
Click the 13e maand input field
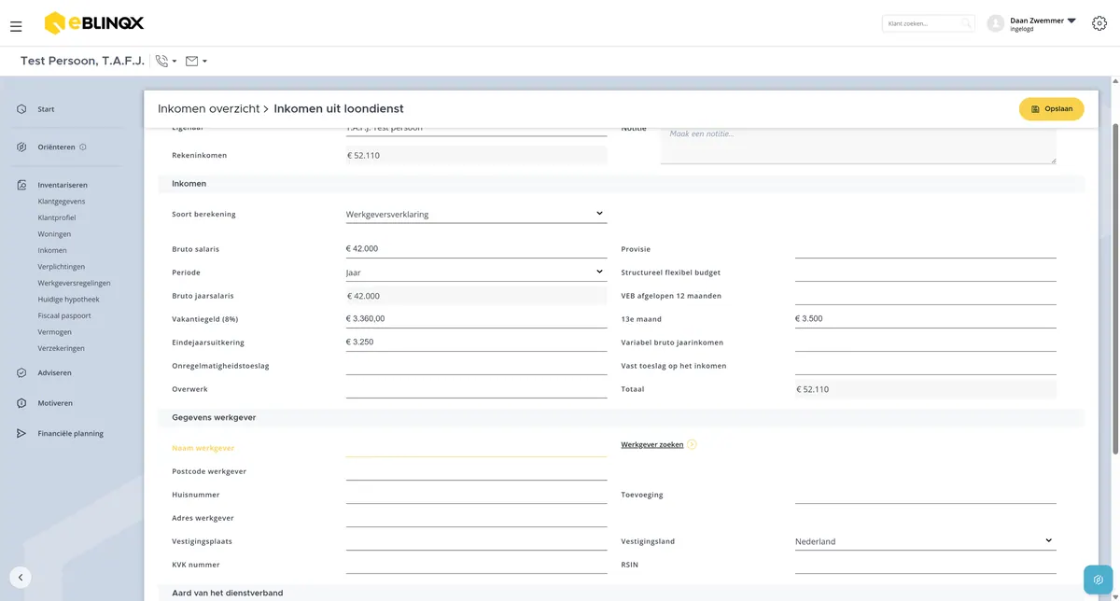pos(925,319)
